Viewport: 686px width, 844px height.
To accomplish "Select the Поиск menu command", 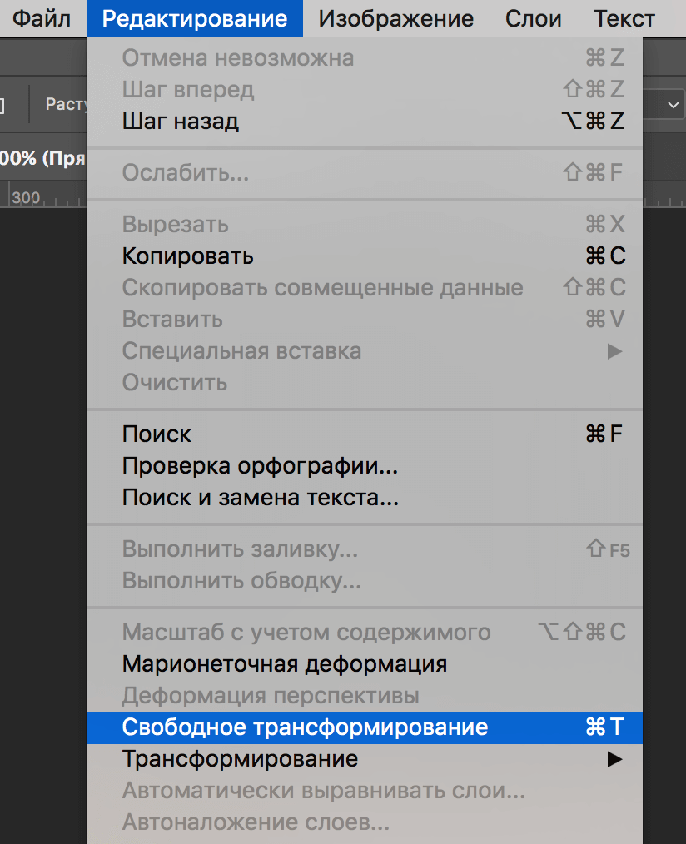I will pyautogui.click(x=157, y=433).
